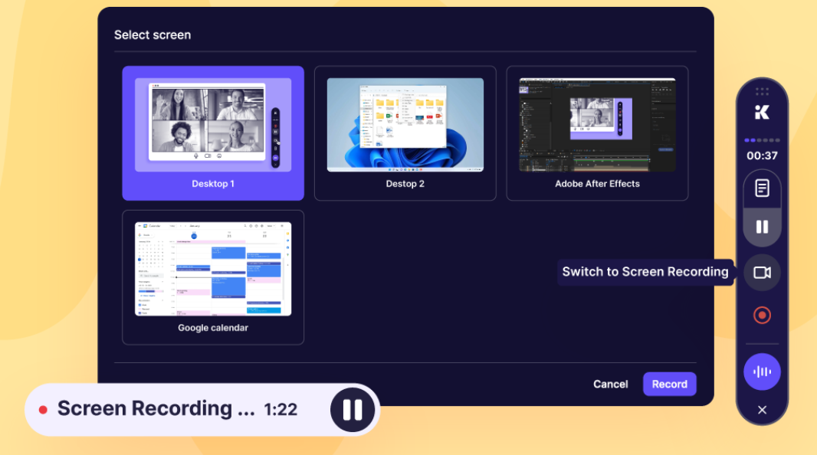Pick the Adobe After Effects window
Viewport: 817px width, 455px height.
(597, 133)
